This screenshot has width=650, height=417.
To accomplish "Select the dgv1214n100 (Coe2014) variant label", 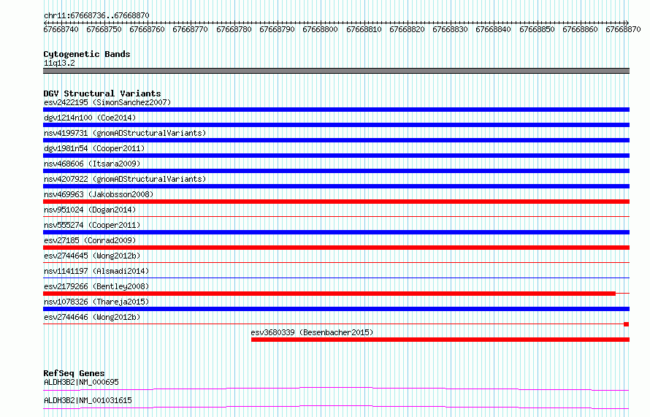I will tap(90, 118).
